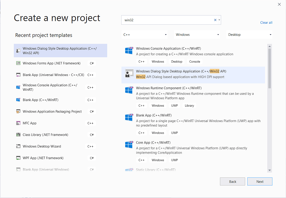Click the Windows Dialog Style Desktop Application result icon
The height and width of the screenshot is (198, 286).
[x=129, y=73]
